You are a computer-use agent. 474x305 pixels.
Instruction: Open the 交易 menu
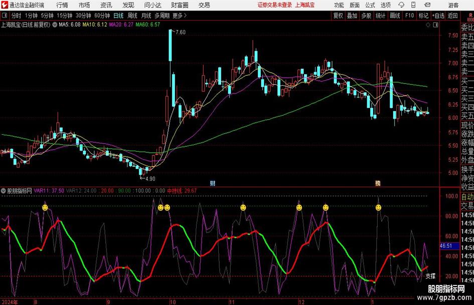[x=204, y=5]
